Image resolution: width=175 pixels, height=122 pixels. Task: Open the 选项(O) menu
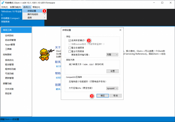tap(27, 7)
